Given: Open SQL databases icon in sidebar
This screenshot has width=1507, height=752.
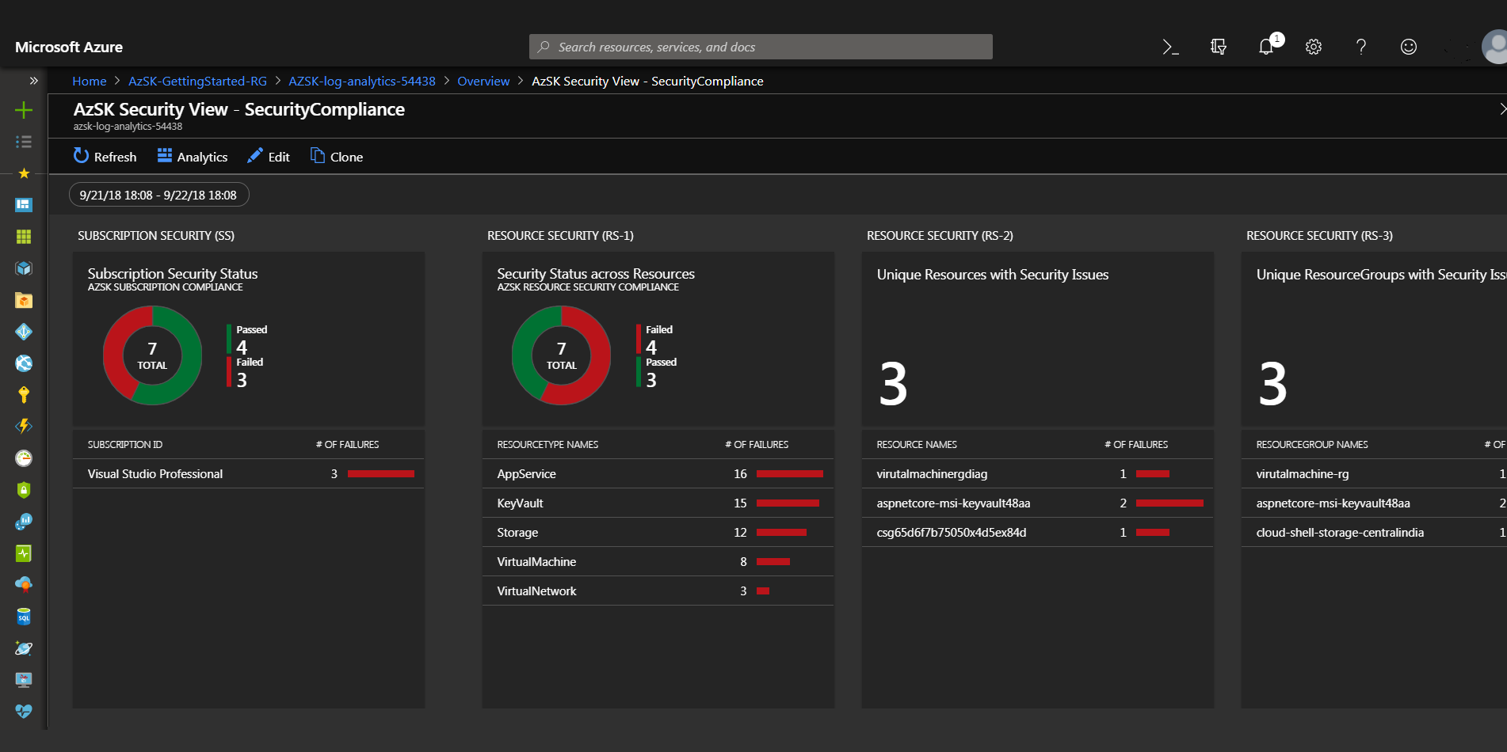Looking at the screenshot, I should pyautogui.click(x=24, y=617).
